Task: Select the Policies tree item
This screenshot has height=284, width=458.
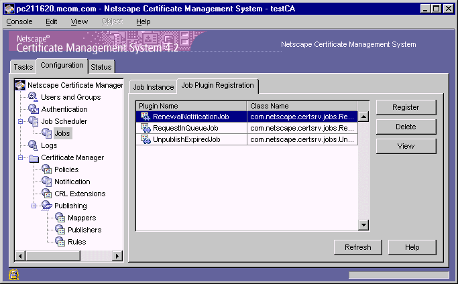Action: (x=66, y=169)
